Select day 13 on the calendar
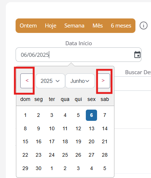The width and height of the screenshot is (151, 178). [x=92, y=128]
